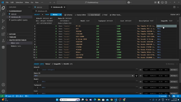The width and height of the screenshot is (181, 102).
Task: Select TEXT type for BikeID
Action: 146,70
